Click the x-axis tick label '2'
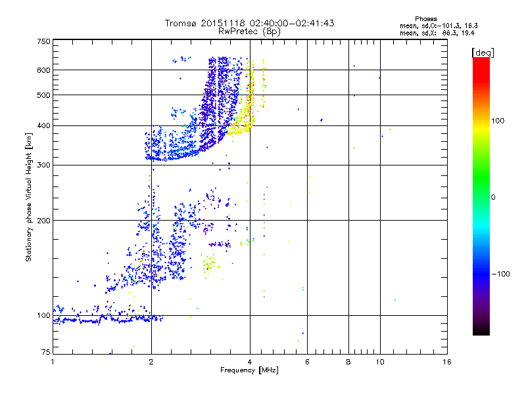 pos(151,362)
